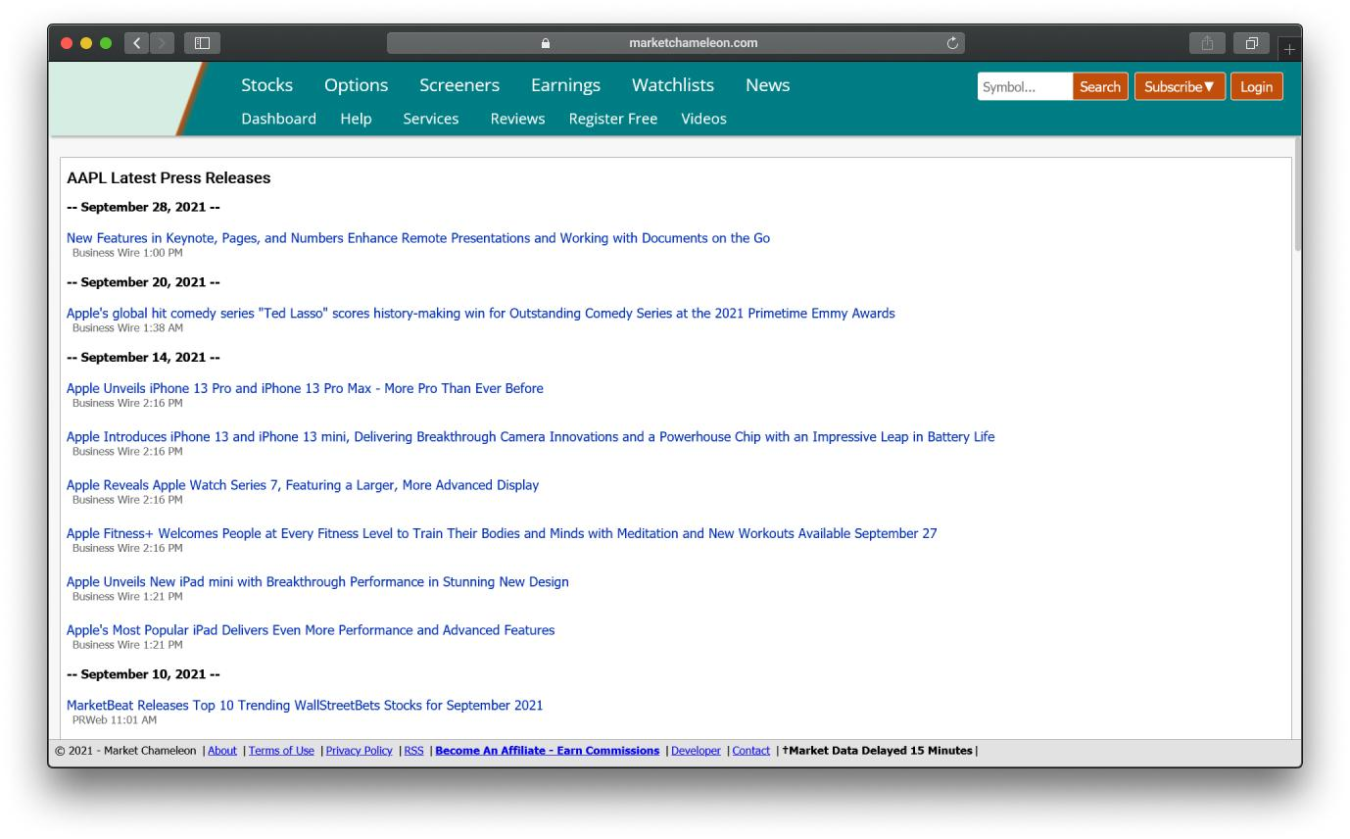Expand the Subscribe dropdown

[1180, 86]
